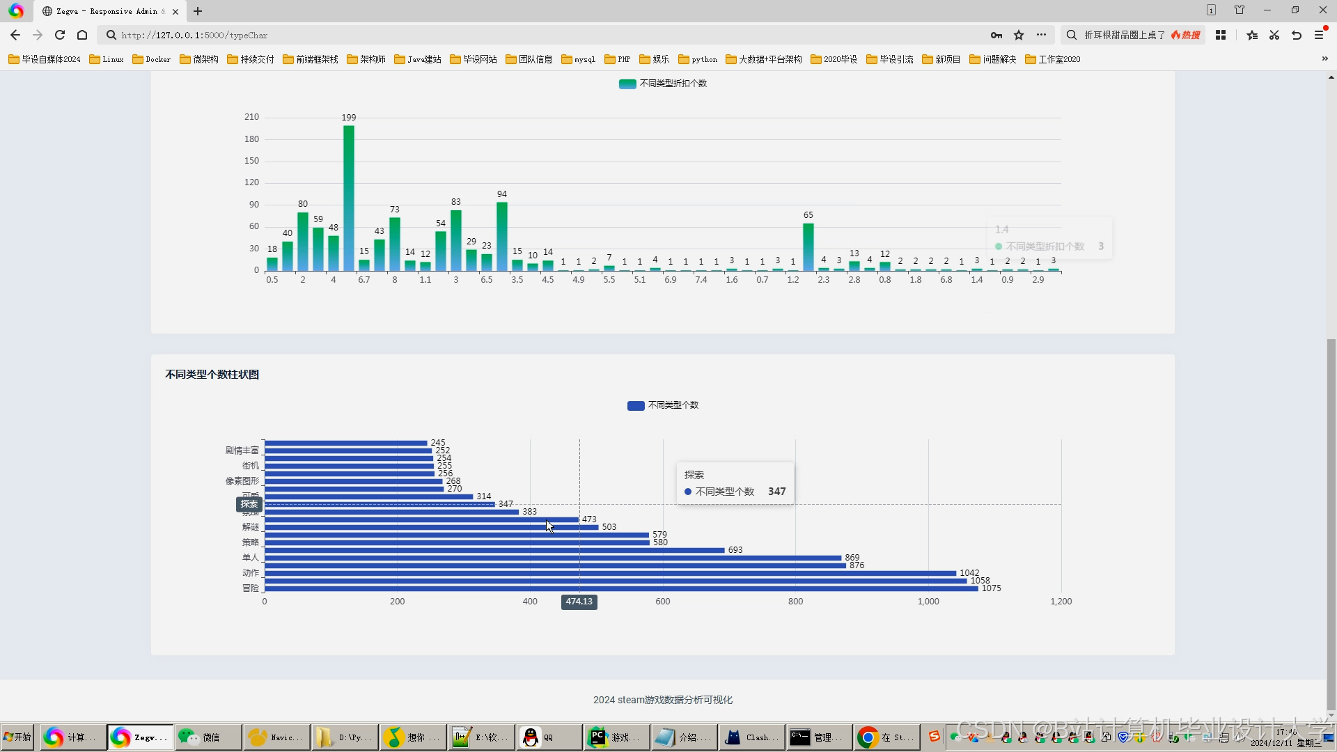Viewport: 1337px width, 752px height.
Task: Bookmark page with the star icon
Action: [x=1019, y=35]
